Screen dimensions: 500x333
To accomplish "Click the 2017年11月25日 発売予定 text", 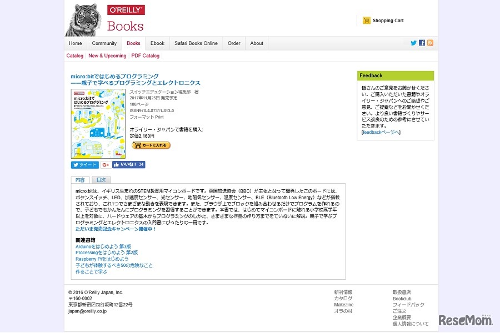I will tap(153, 98).
